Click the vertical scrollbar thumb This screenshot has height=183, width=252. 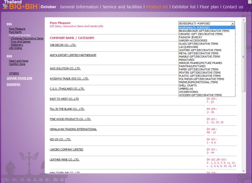[244, 57]
